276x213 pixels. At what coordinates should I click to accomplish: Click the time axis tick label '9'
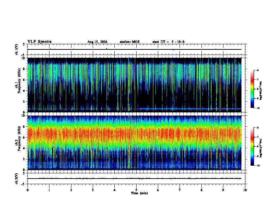223,190
